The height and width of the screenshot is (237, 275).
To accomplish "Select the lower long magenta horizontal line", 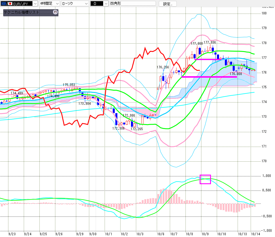I will [x=209, y=77].
